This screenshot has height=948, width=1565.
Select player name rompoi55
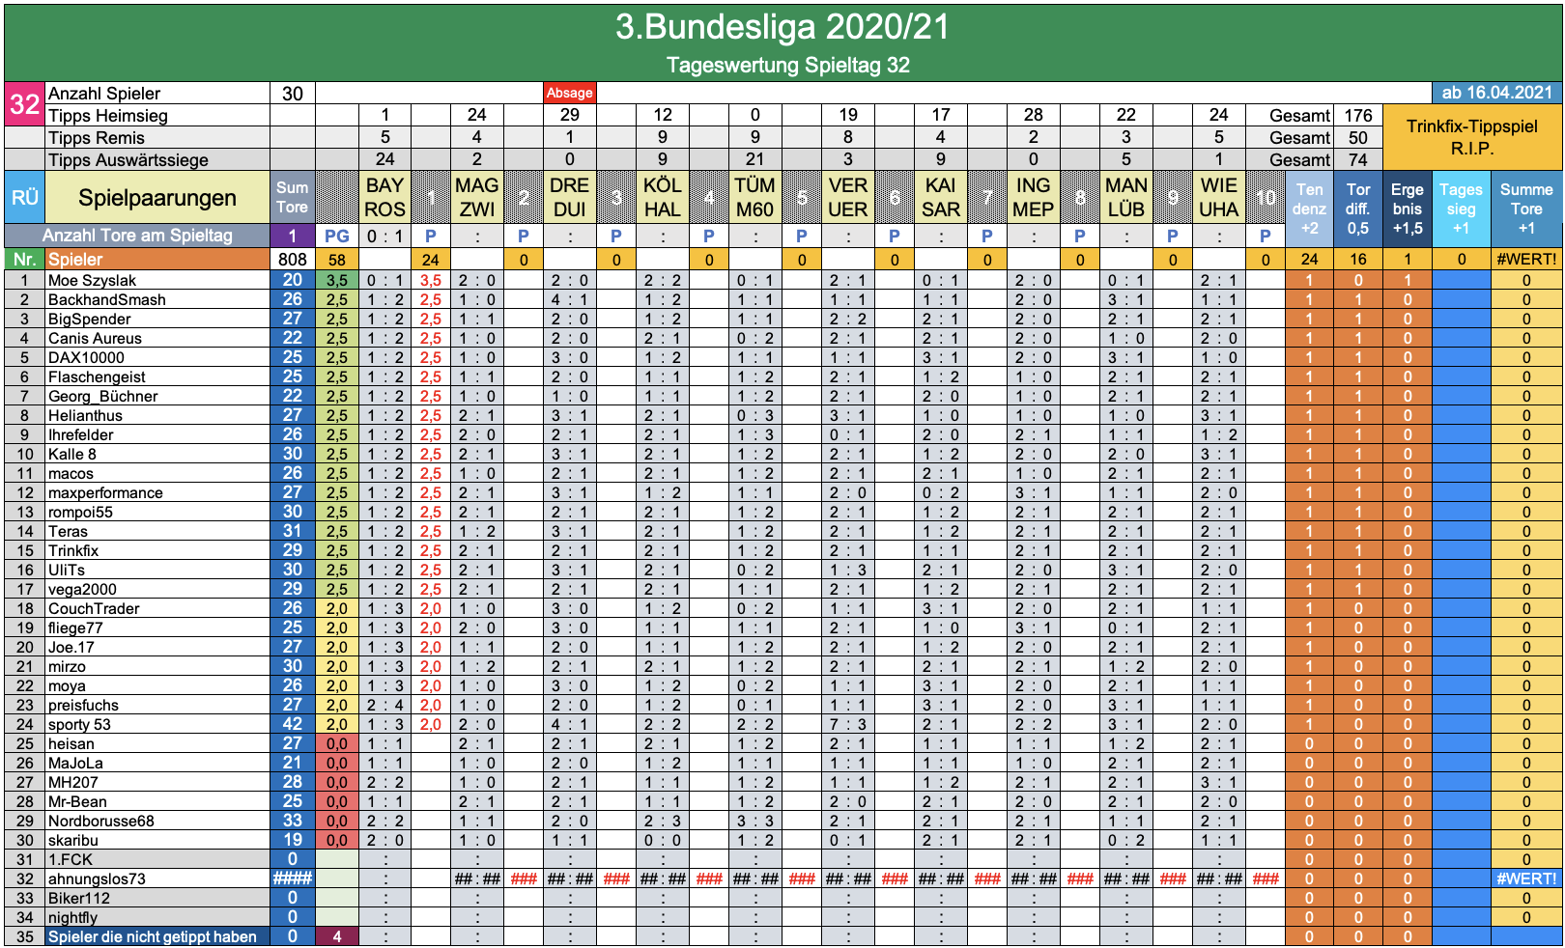click(x=80, y=512)
